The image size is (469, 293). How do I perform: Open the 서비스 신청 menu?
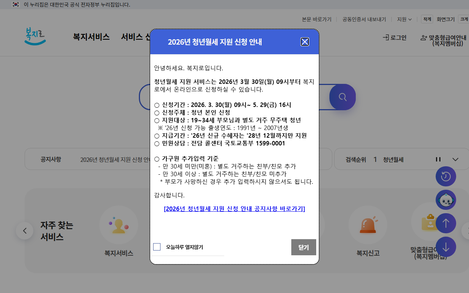coord(140,37)
